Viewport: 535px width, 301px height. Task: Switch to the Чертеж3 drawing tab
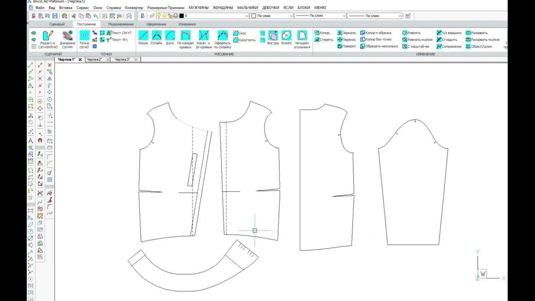(122, 59)
